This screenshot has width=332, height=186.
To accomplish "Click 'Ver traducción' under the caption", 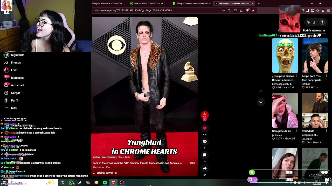I will 101,167.
